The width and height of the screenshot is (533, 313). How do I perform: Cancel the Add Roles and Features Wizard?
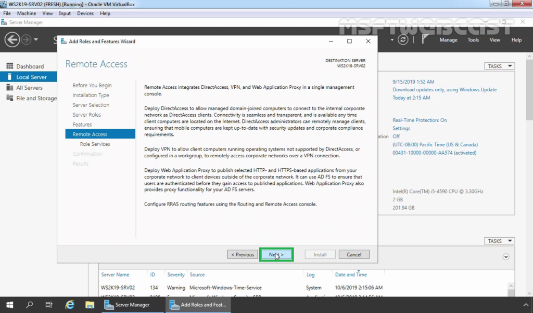354,254
